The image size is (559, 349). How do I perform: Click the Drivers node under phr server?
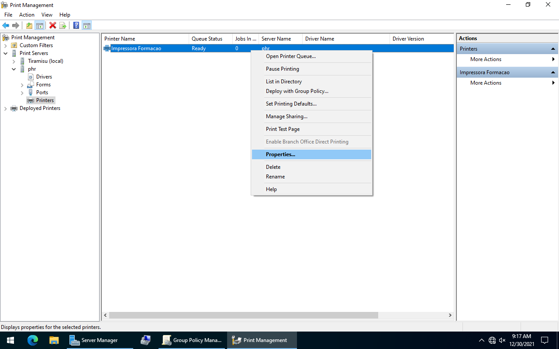44,76
